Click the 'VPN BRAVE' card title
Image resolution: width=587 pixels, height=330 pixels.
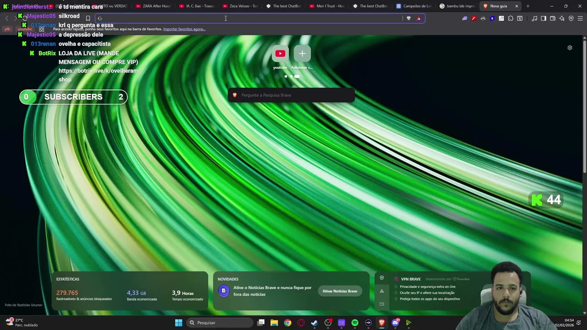[411, 279]
